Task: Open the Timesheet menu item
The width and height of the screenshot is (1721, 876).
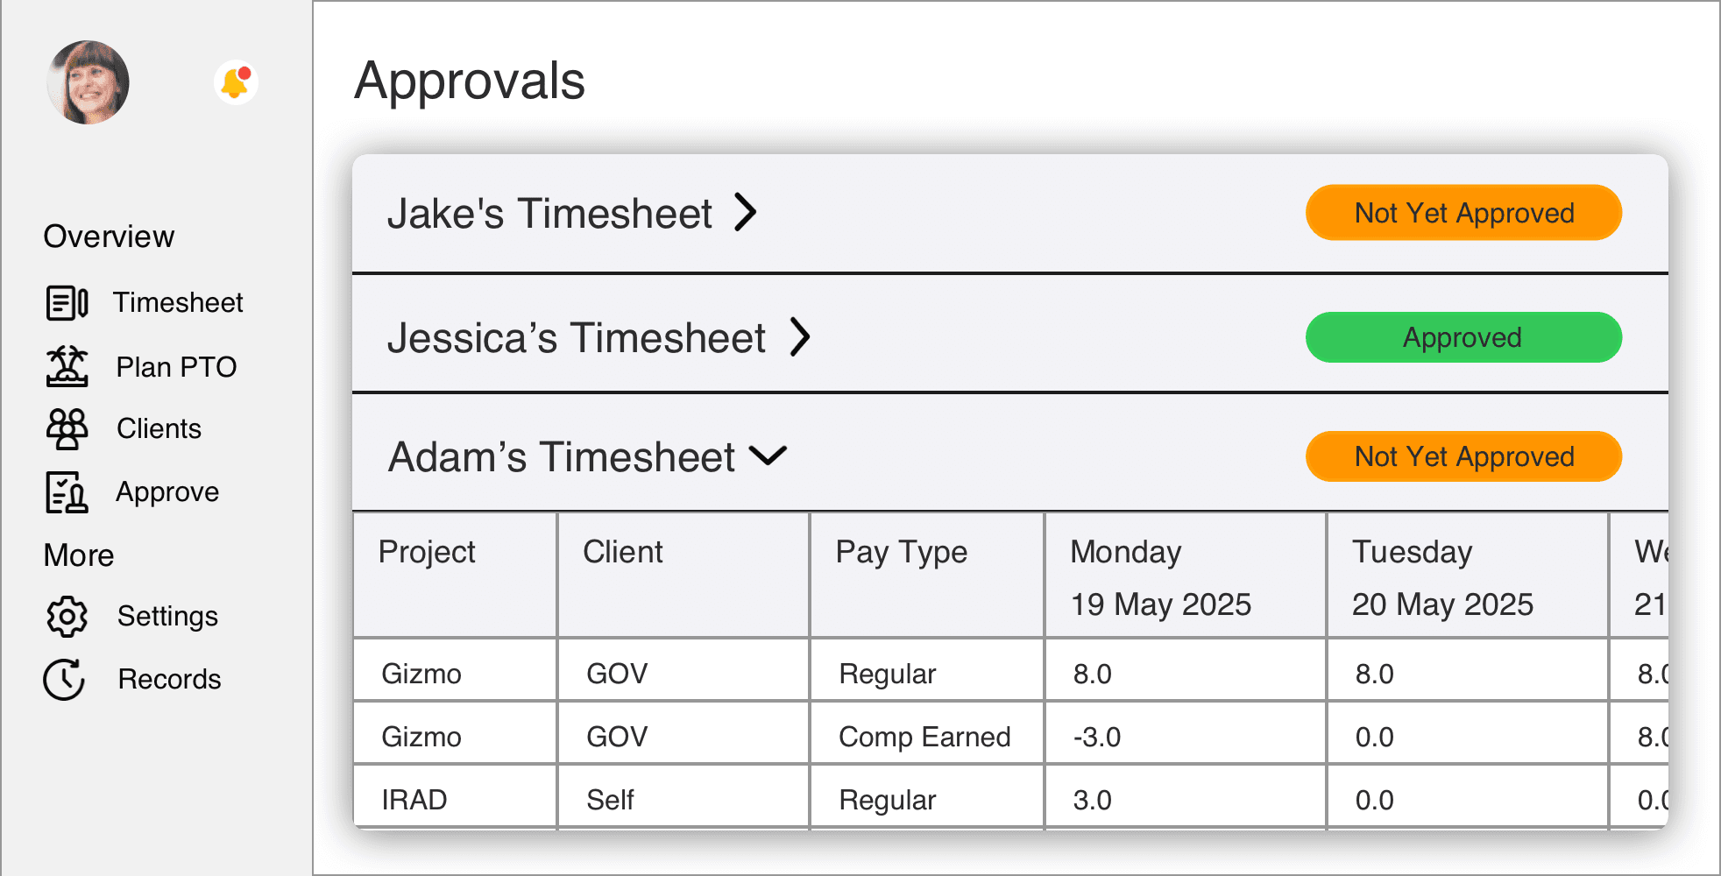Action: (178, 303)
